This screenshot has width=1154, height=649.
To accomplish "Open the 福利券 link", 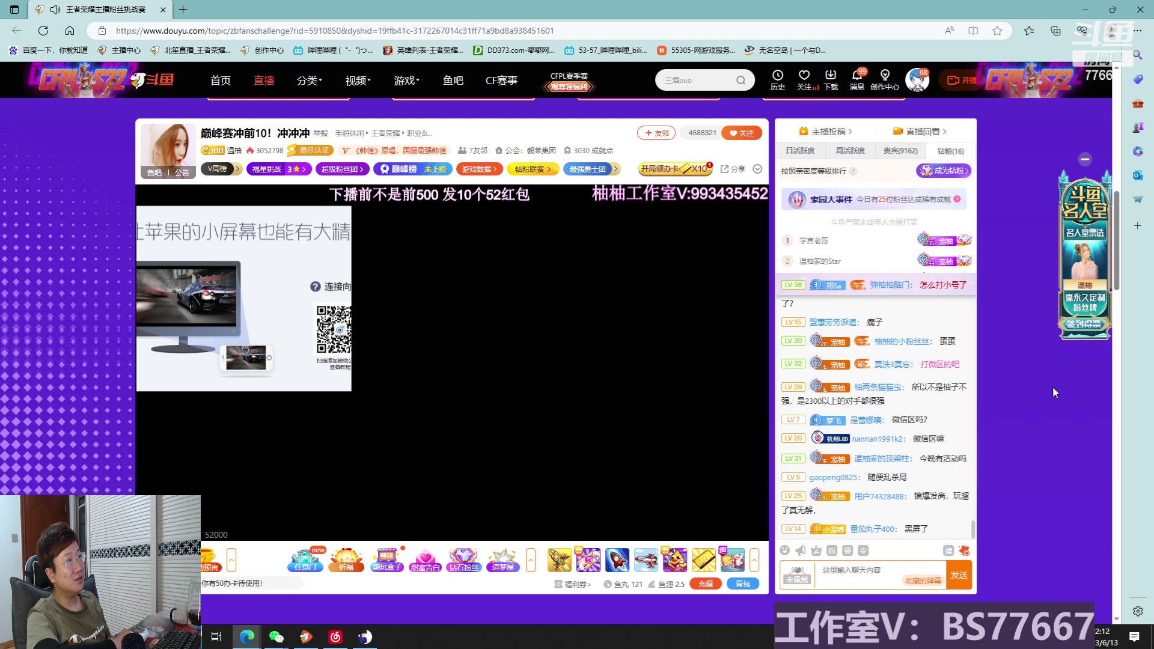I will (x=572, y=584).
